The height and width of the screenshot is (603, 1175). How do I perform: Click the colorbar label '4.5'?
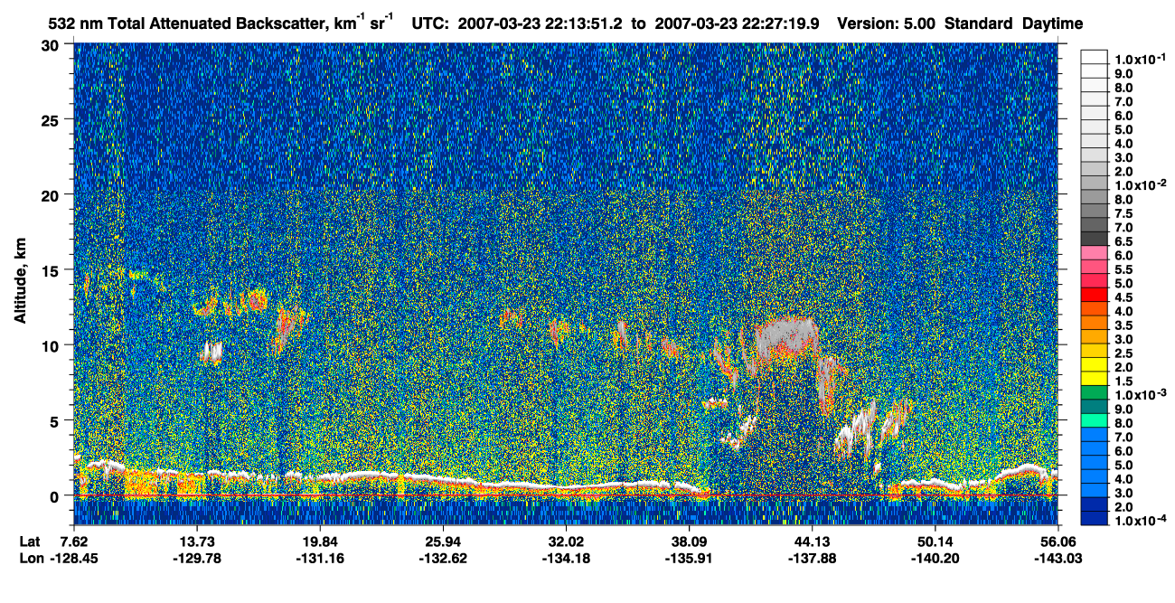tap(1124, 297)
